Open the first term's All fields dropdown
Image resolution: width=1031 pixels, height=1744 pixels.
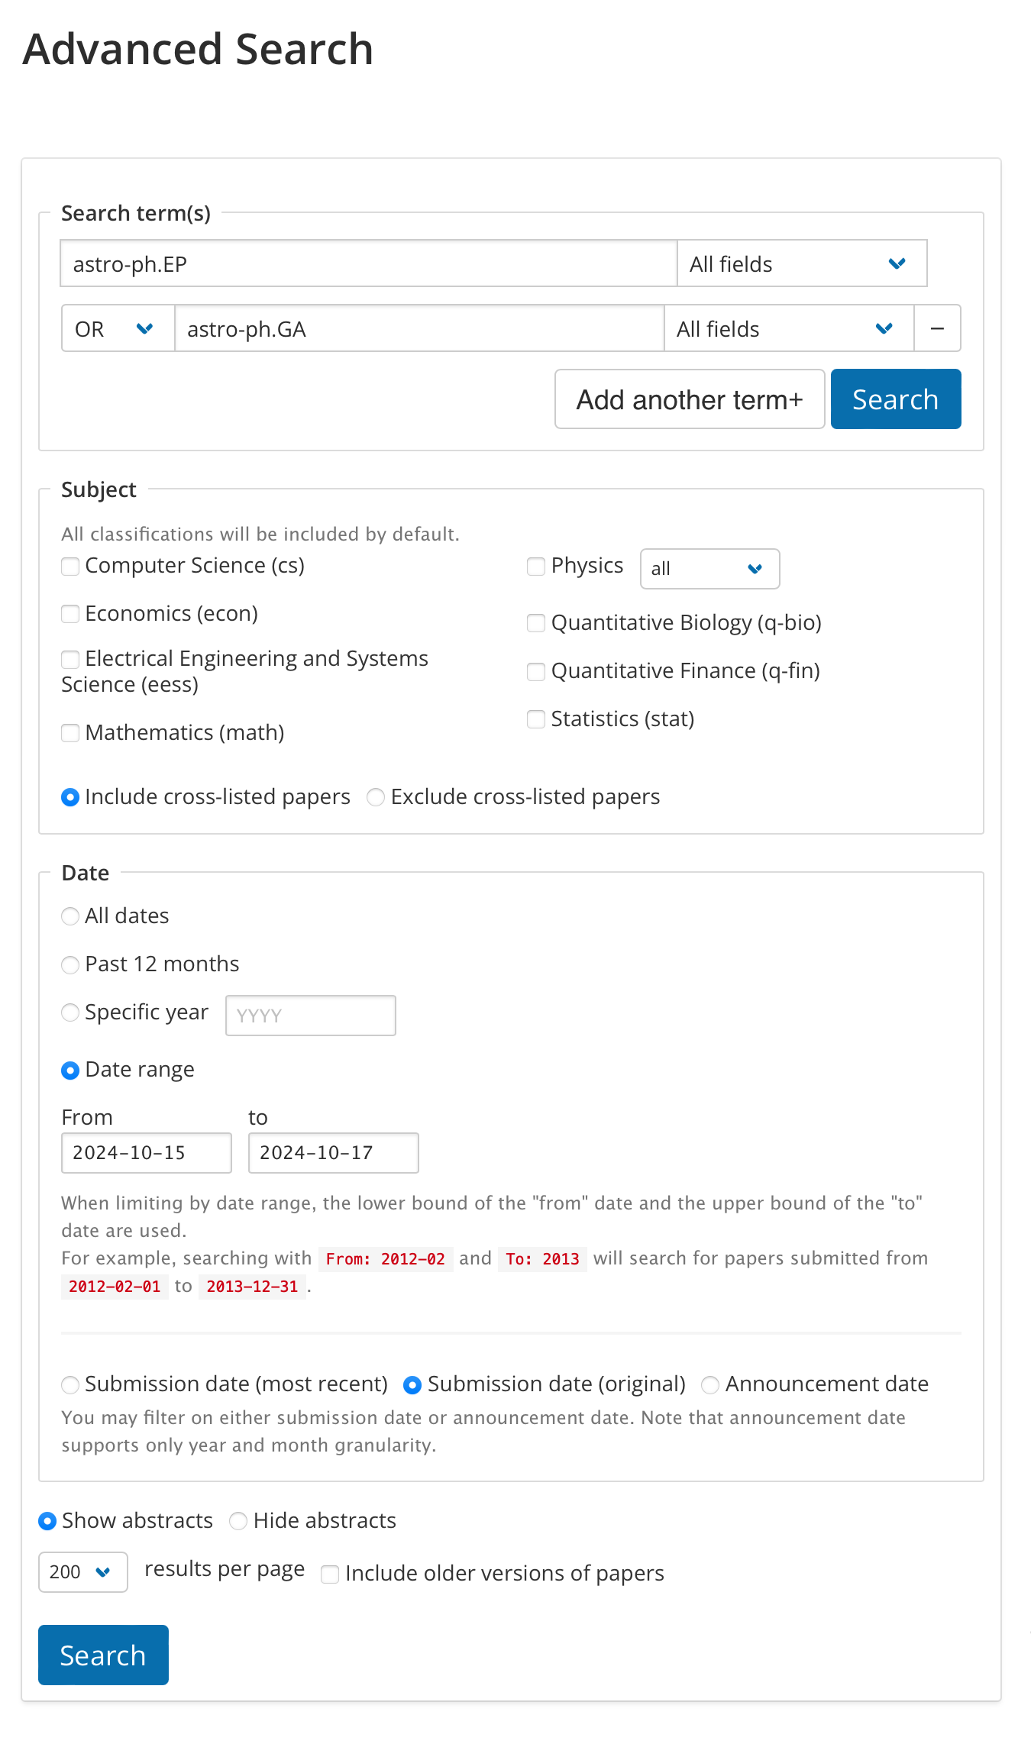pyautogui.click(x=801, y=264)
